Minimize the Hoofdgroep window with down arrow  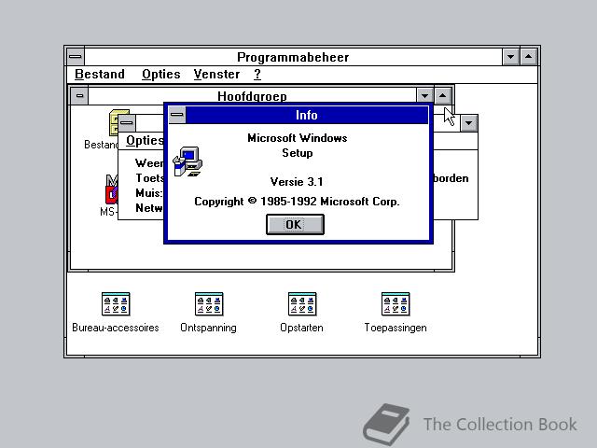[x=425, y=95]
